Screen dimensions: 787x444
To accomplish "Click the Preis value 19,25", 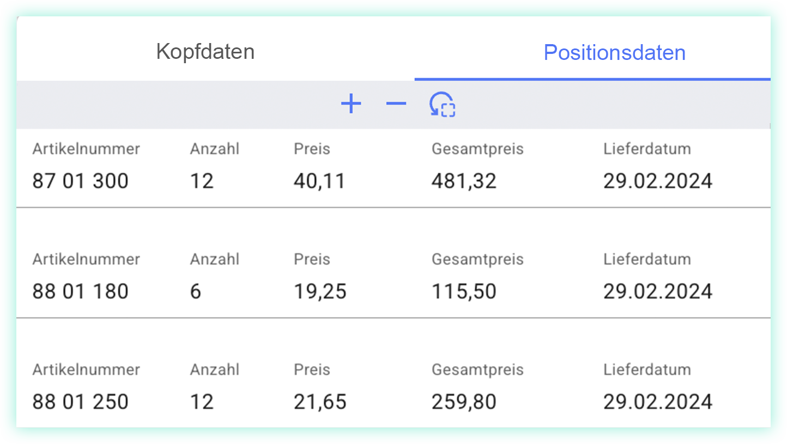I will click(319, 291).
